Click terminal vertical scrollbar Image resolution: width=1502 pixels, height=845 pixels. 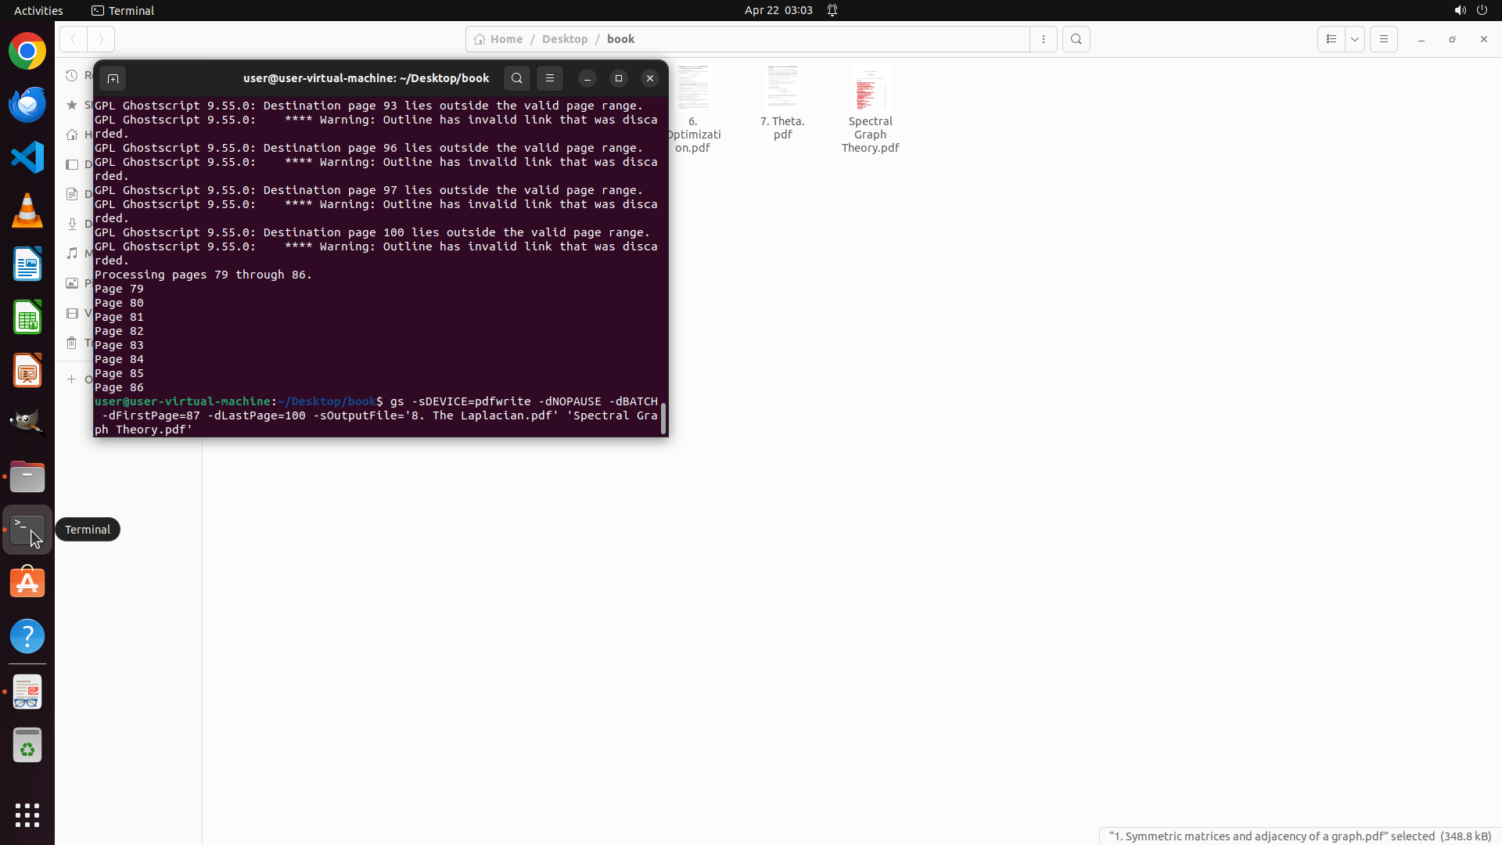pyautogui.click(x=663, y=418)
